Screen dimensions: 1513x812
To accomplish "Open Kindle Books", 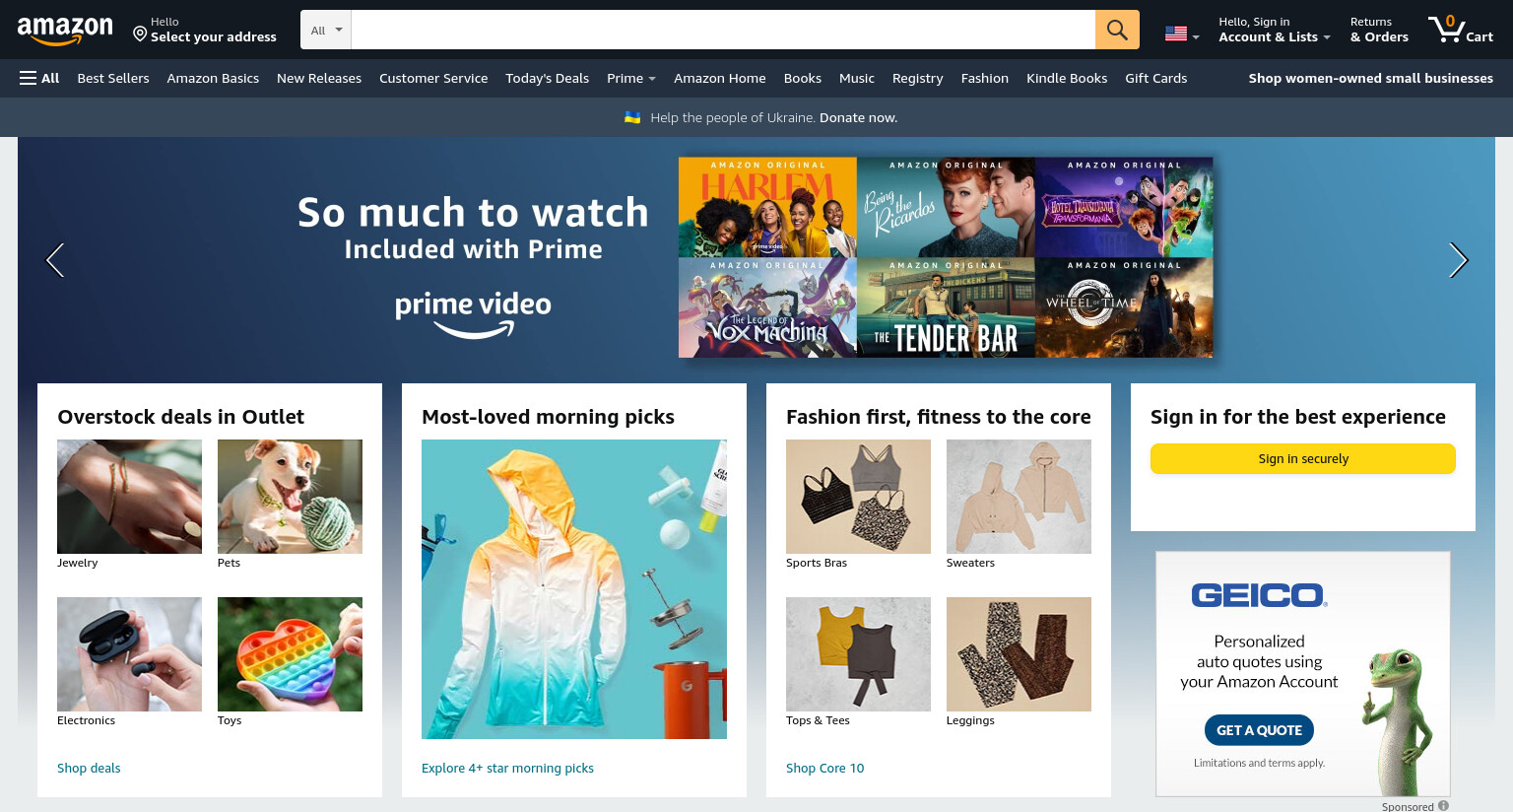I will coord(1067,78).
